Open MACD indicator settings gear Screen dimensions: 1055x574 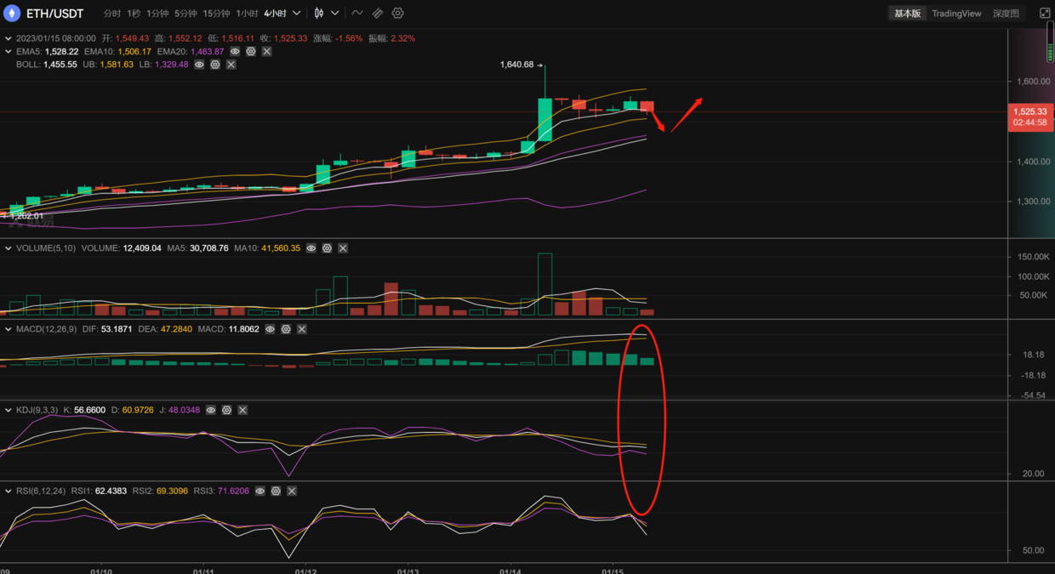coord(286,329)
